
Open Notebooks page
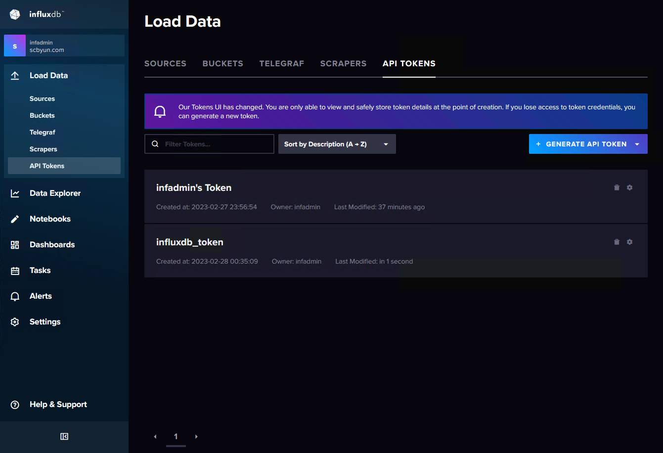click(50, 219)
